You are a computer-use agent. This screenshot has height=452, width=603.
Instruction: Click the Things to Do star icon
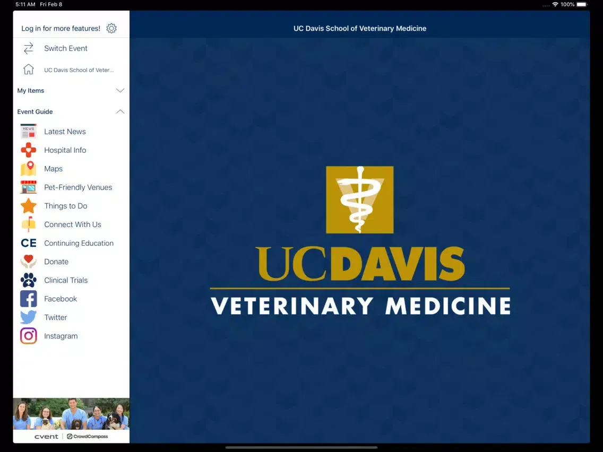pos(29,206)
